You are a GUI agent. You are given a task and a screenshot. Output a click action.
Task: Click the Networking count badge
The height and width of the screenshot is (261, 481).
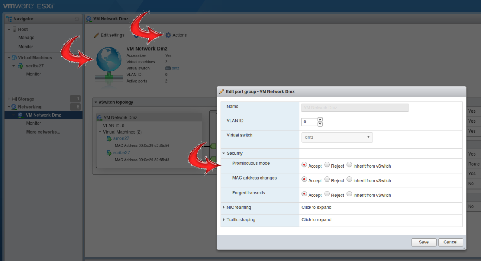pyautogui.click(x=75, y=107)
